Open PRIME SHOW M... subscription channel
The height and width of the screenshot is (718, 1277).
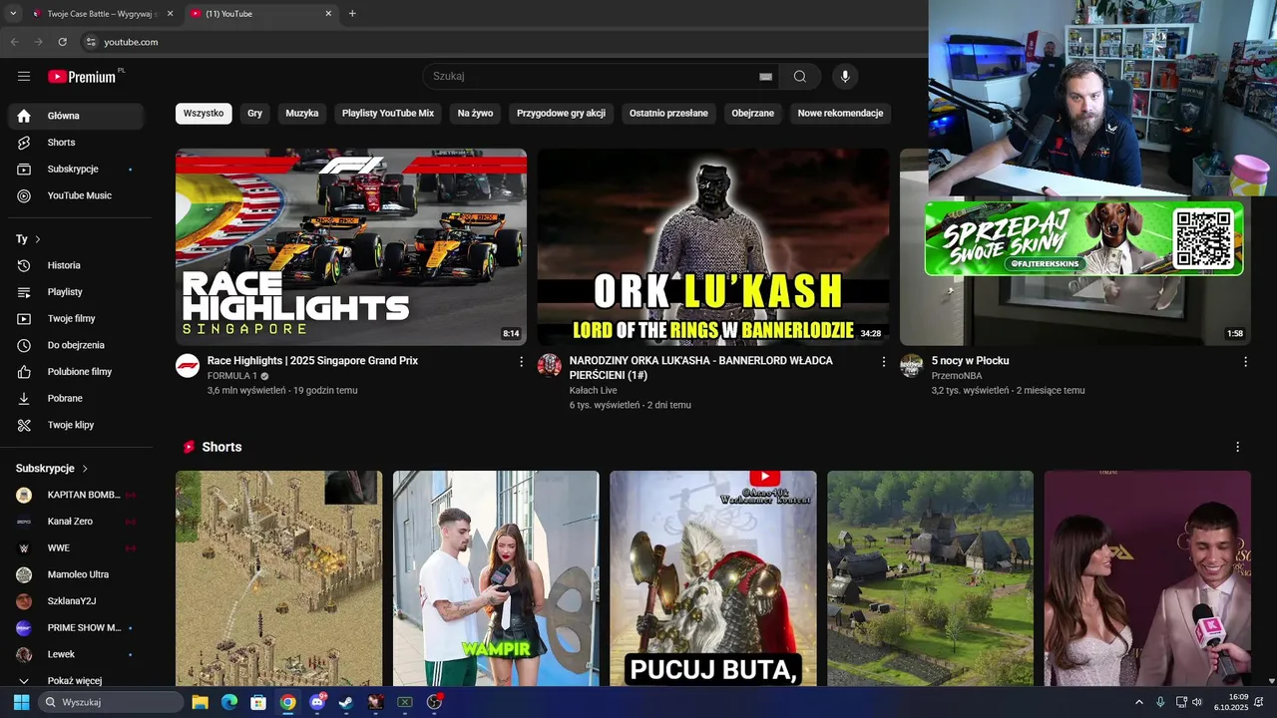76,627
